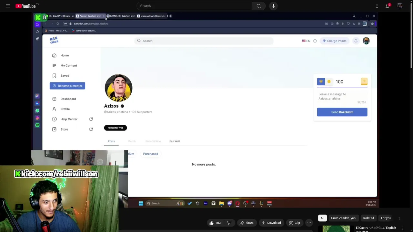Click the message to Azizos_chafcha box

click(342, 97)
